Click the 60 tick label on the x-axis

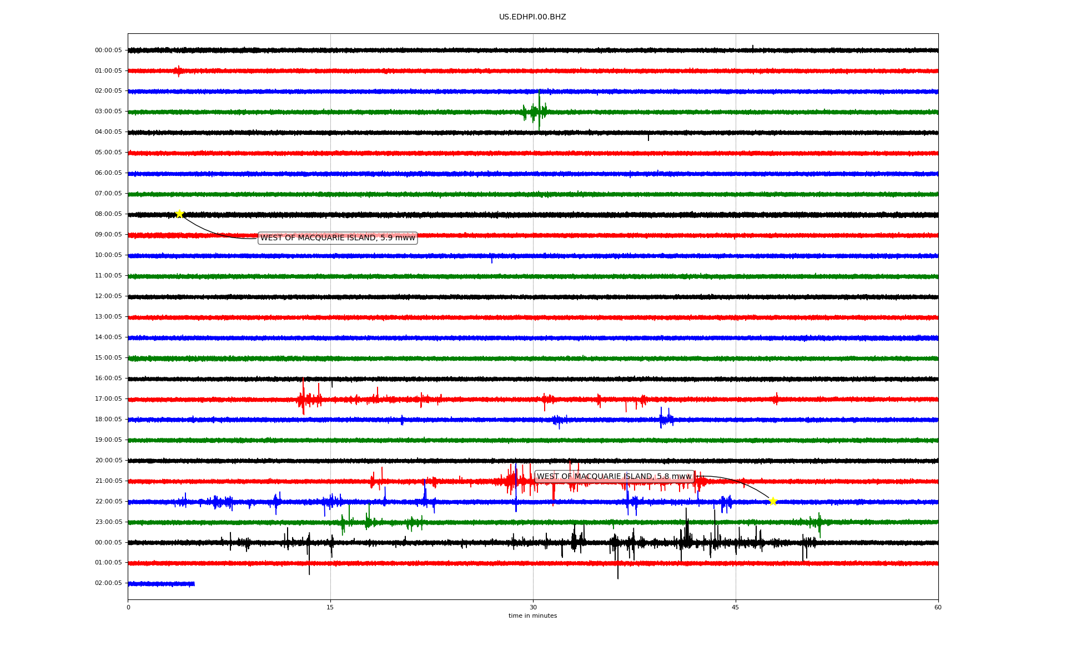[937, 607]
